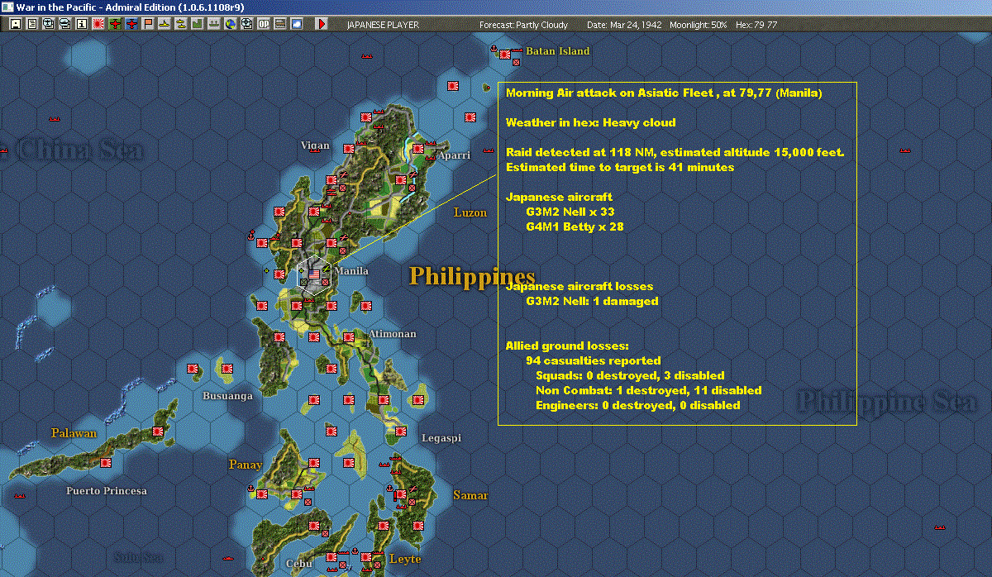Click the JAPANESE PLAYER status text

click(383, 25)
